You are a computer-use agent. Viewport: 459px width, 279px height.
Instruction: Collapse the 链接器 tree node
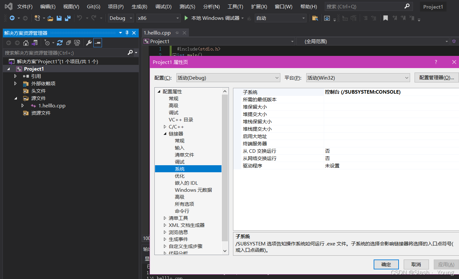tap(165, 134)
